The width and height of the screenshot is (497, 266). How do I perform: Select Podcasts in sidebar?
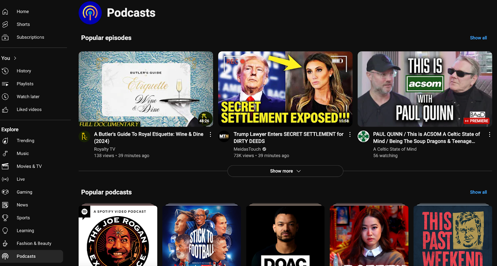point(31,256)
